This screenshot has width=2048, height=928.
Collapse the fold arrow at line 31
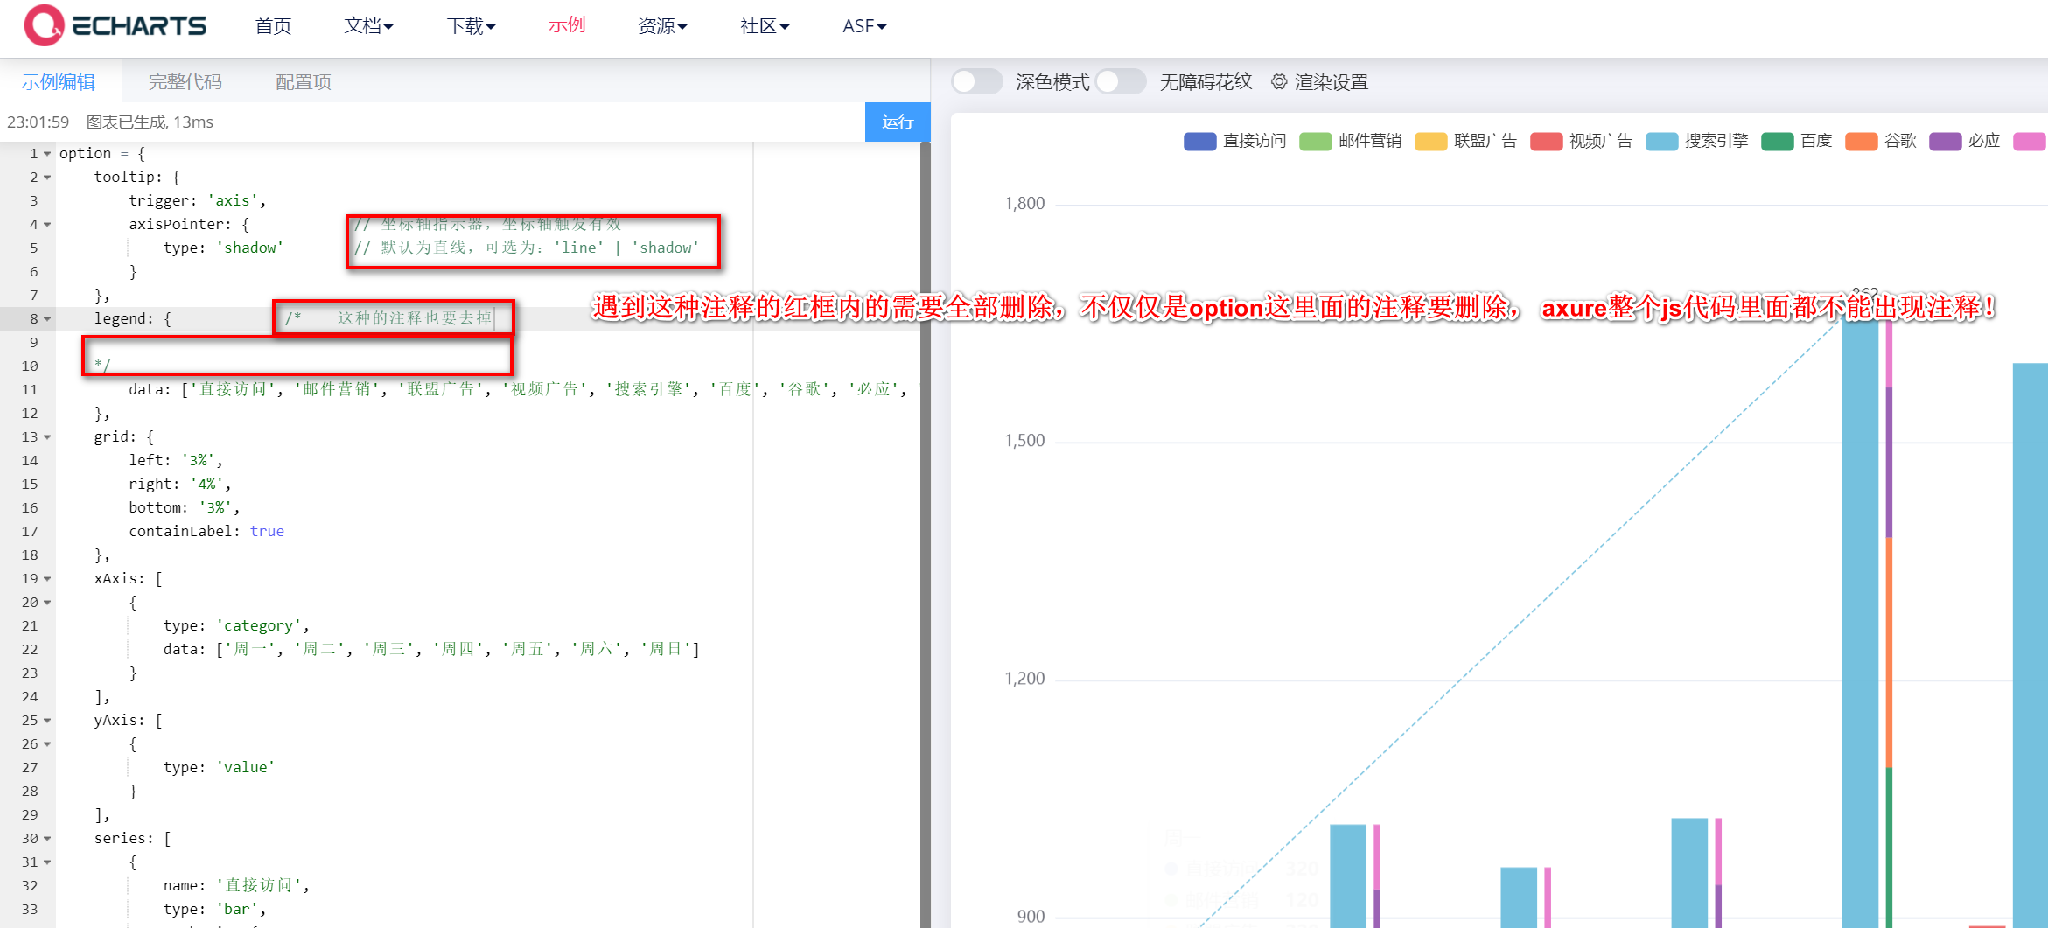(47, 862)
